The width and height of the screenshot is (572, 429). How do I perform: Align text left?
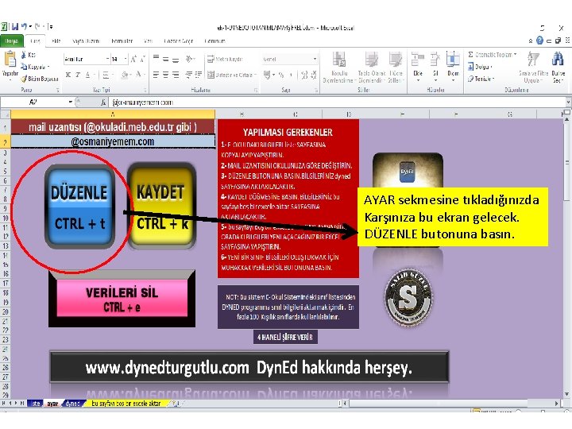tap(156, 75)
